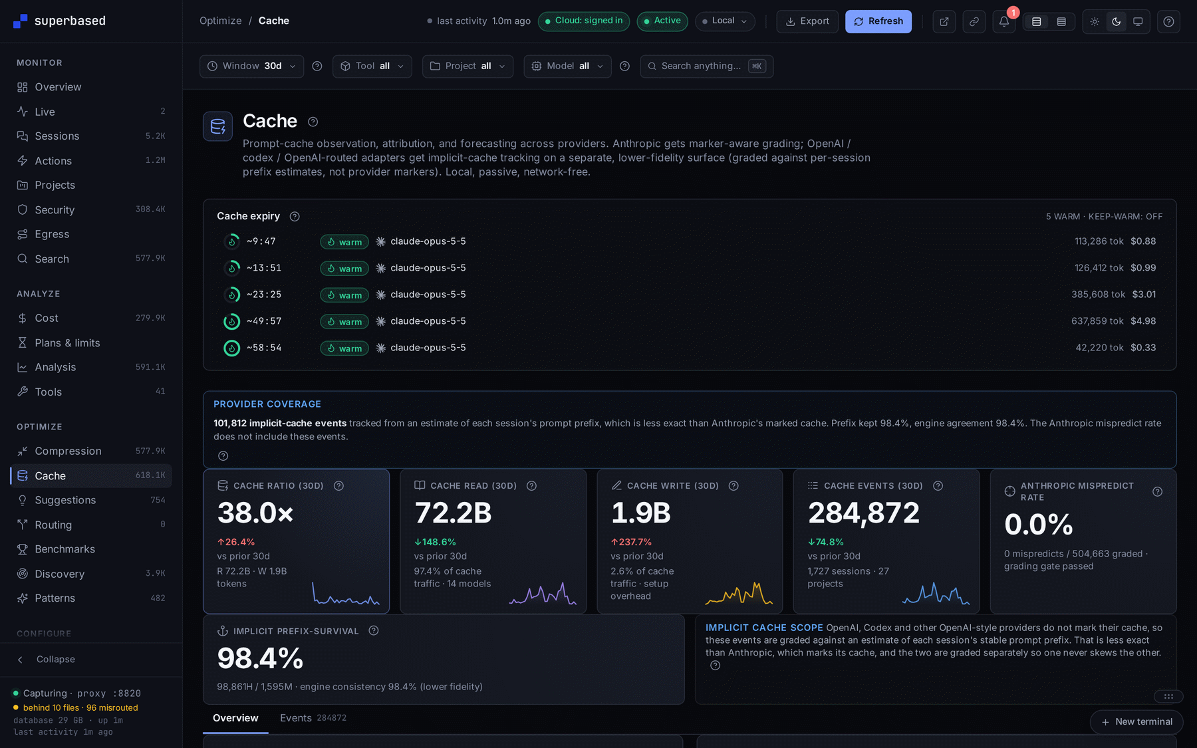The height and width of the screenshot is (748, 1197).
Task: Select comfortable density layout toggle
Action: (1036, 22)
